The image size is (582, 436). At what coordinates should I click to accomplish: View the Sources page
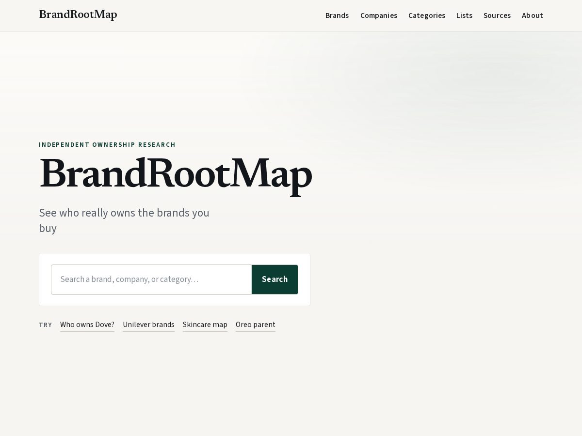[x=497, y=16]
